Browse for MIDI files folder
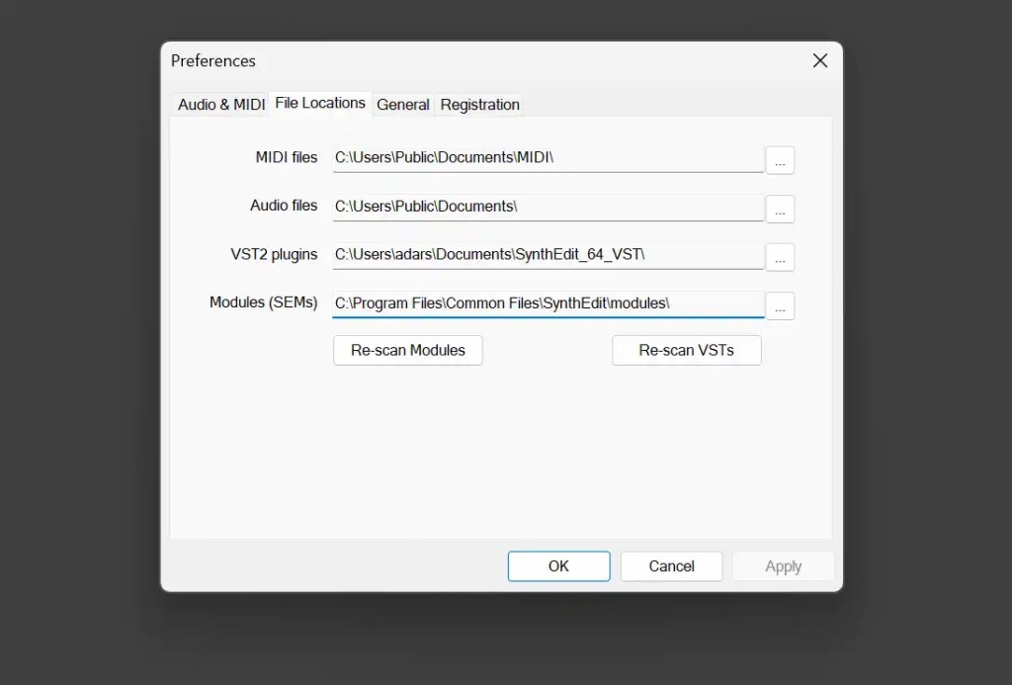 pyautogui.click(x=781, y=160)
